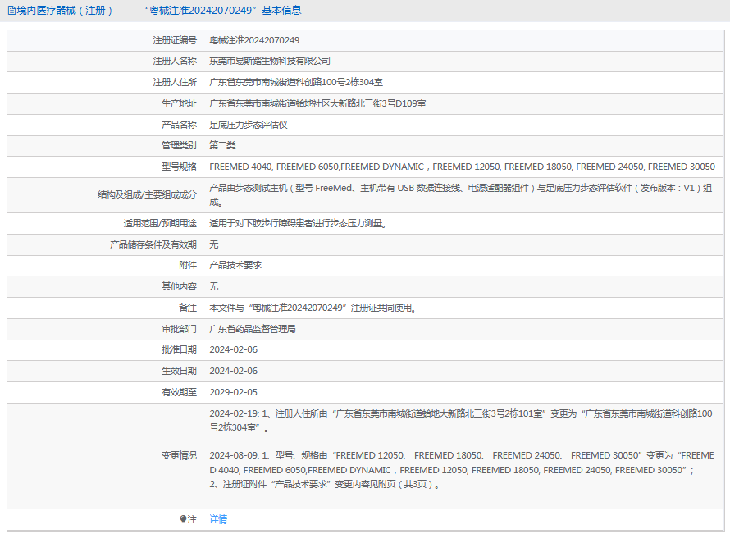
Task: Select production address ending in D109室
Action: pyautogui.click(x=317, y=103)
